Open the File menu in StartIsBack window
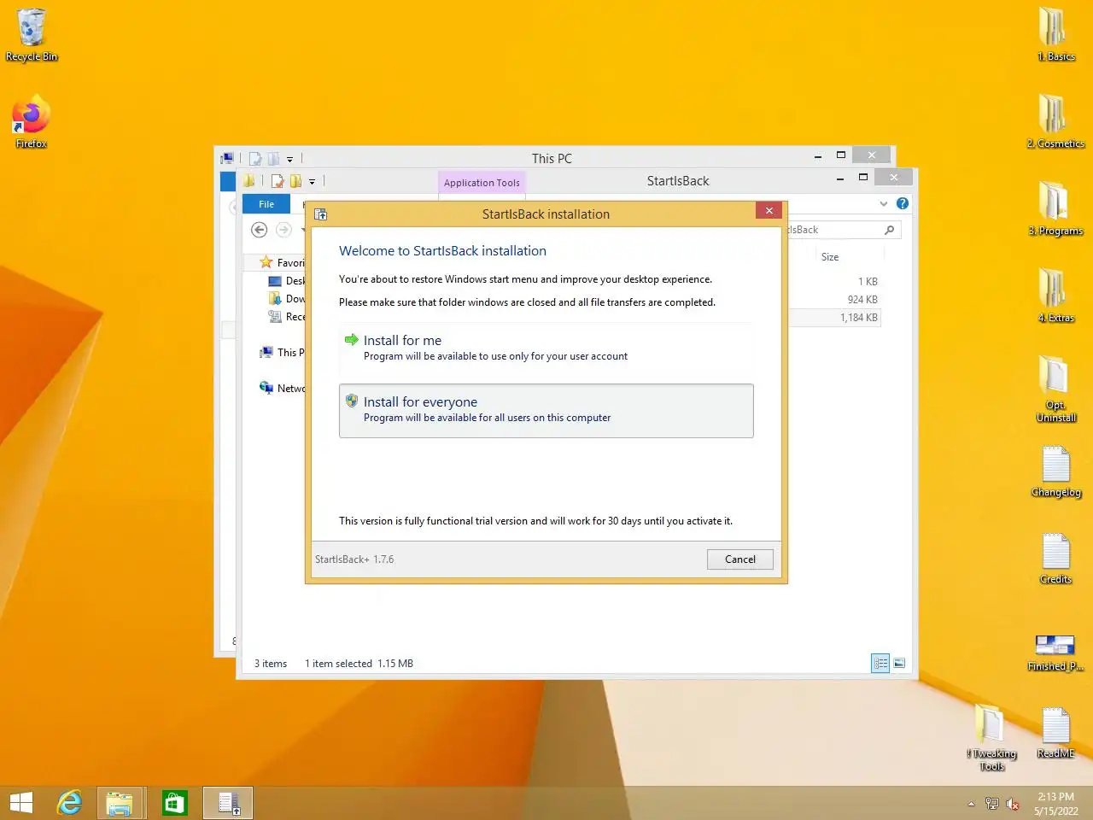The image size is (1093, 820). coord(266,204)
